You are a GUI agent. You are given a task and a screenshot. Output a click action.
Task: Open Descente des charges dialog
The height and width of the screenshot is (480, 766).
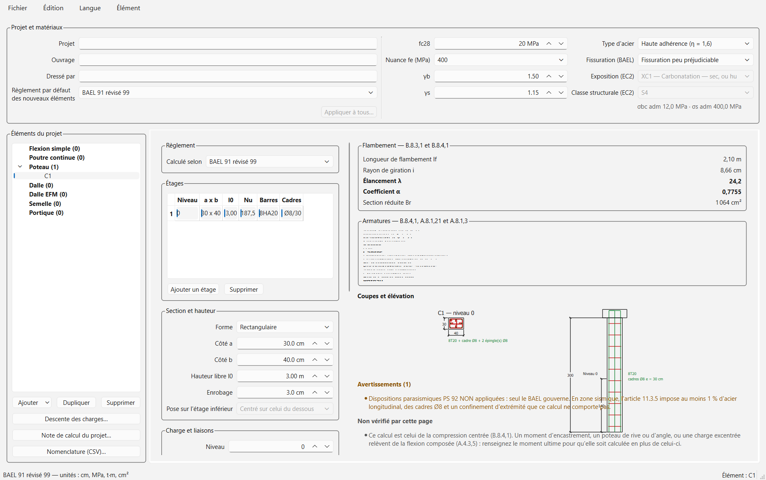tap(76, 419)
